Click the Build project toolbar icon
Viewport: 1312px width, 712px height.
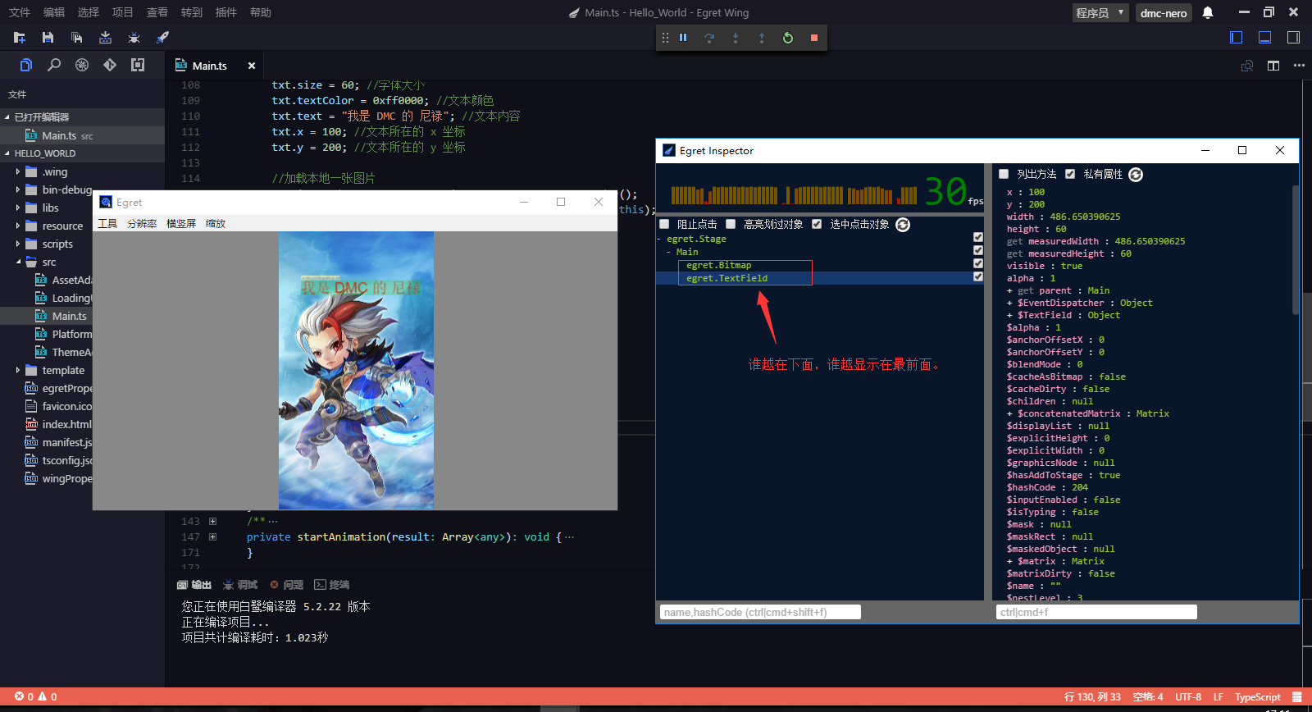click(105, 38)
